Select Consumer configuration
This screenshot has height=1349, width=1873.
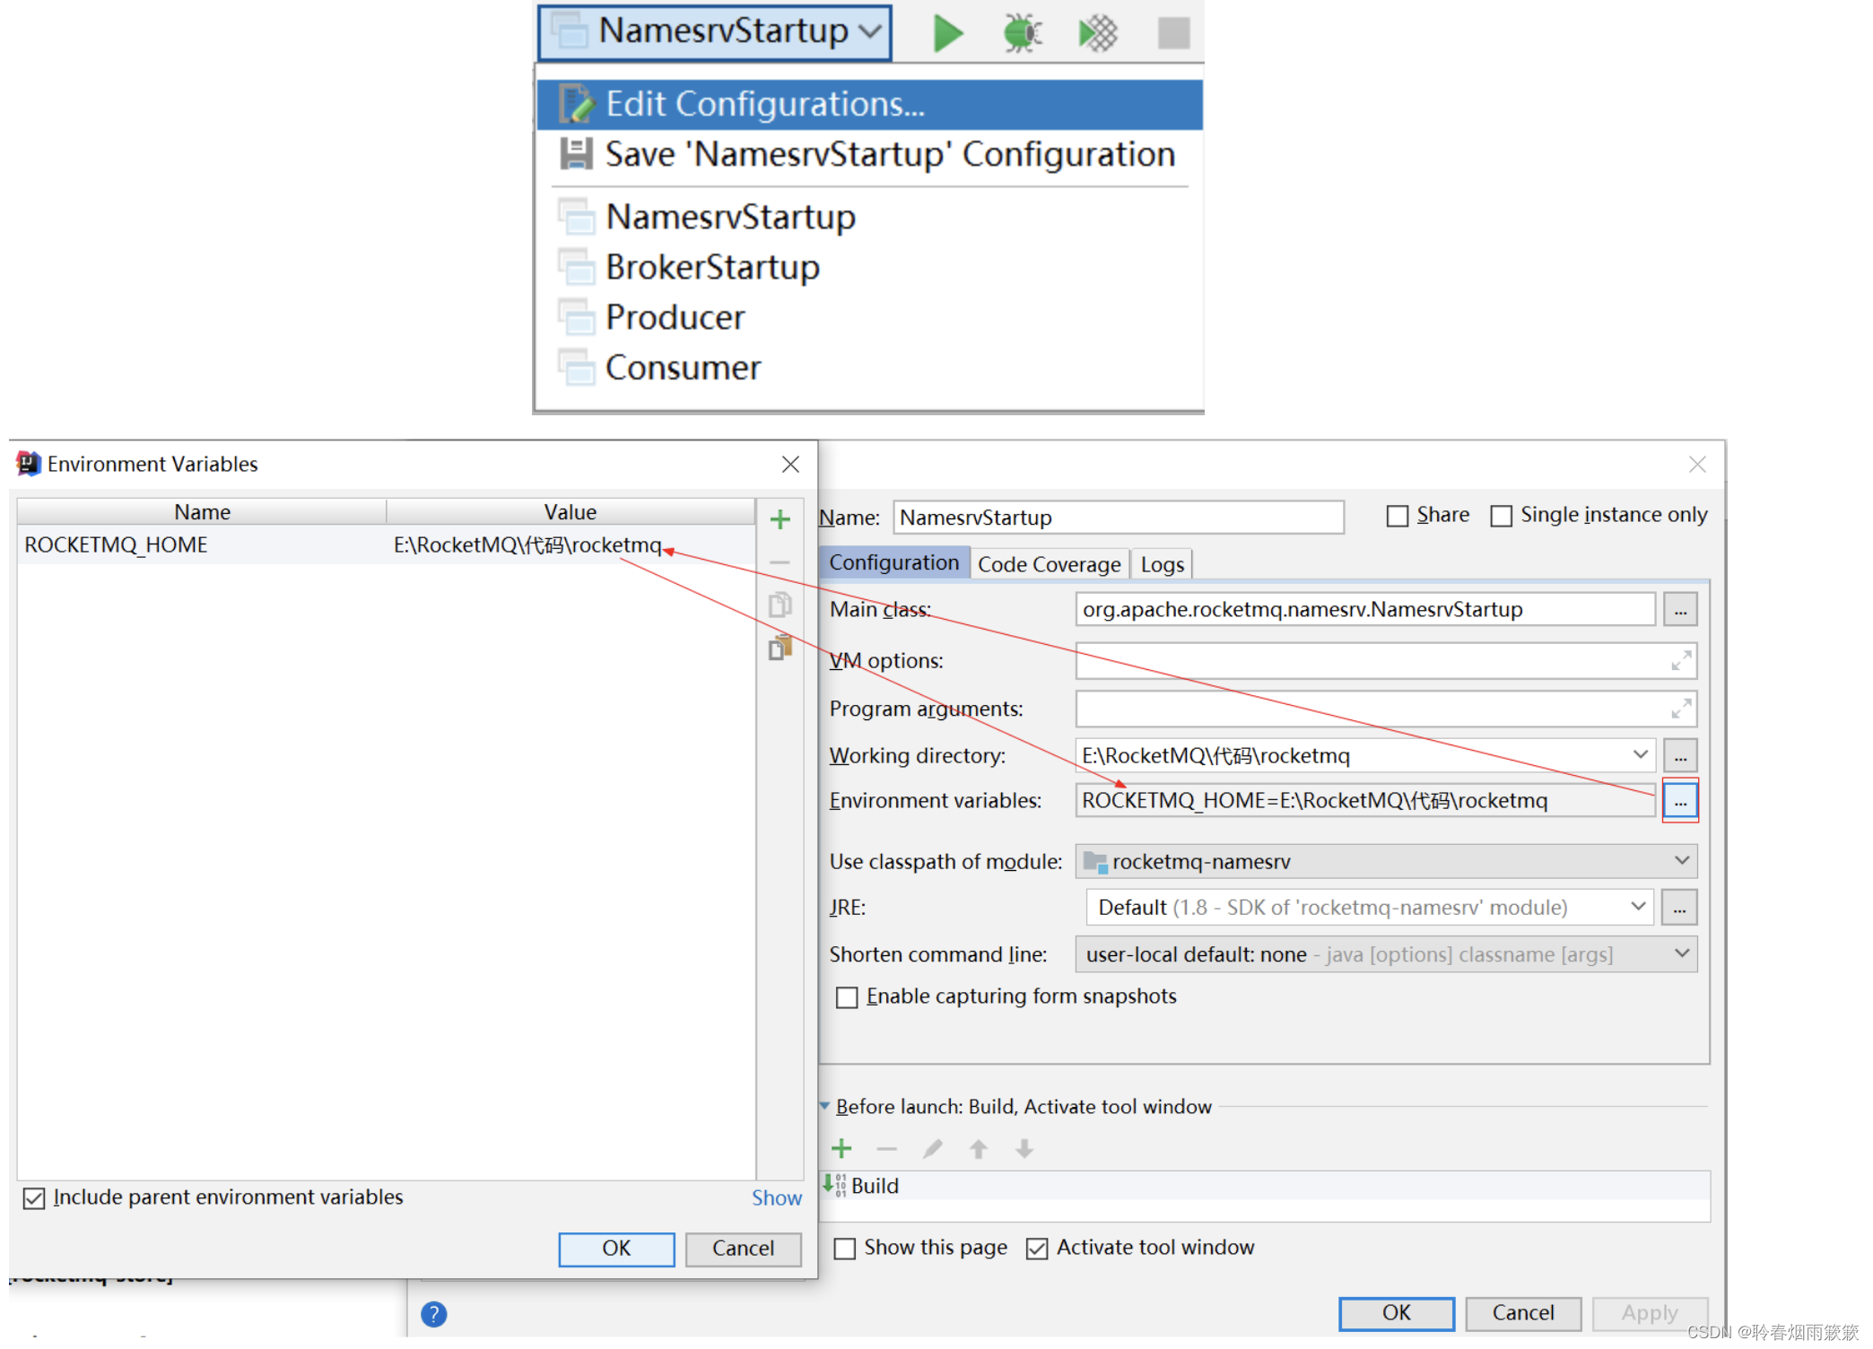coord(869,368)
